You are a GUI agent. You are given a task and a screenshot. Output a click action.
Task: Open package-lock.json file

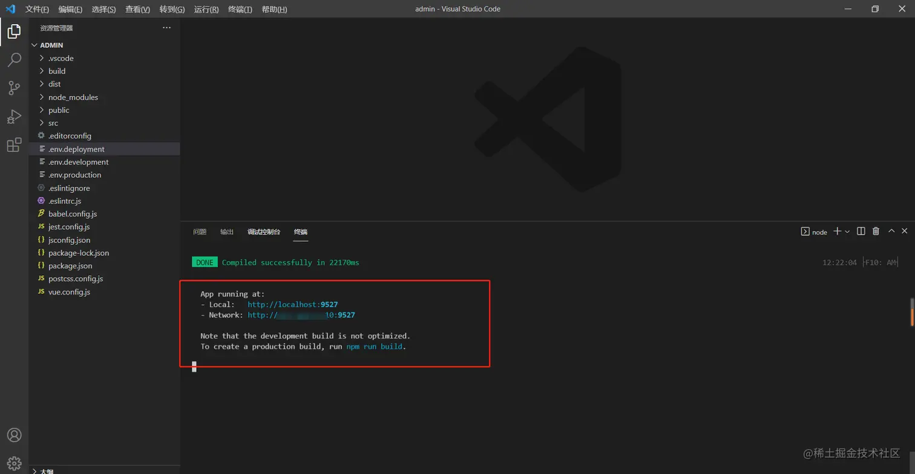(104, 253)
